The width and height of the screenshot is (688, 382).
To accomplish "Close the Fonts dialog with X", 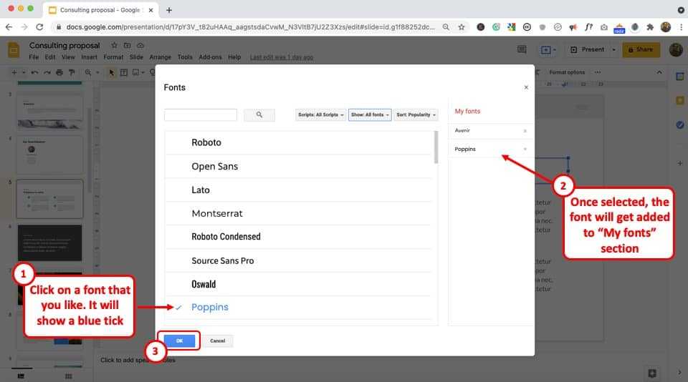I will point(526,87).
